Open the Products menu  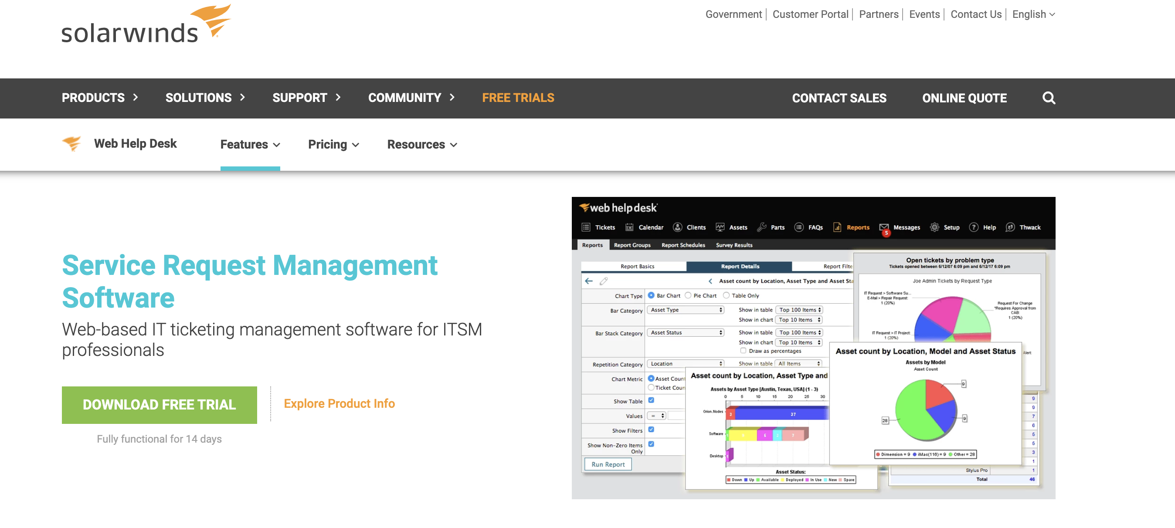(x=99, y=98)
